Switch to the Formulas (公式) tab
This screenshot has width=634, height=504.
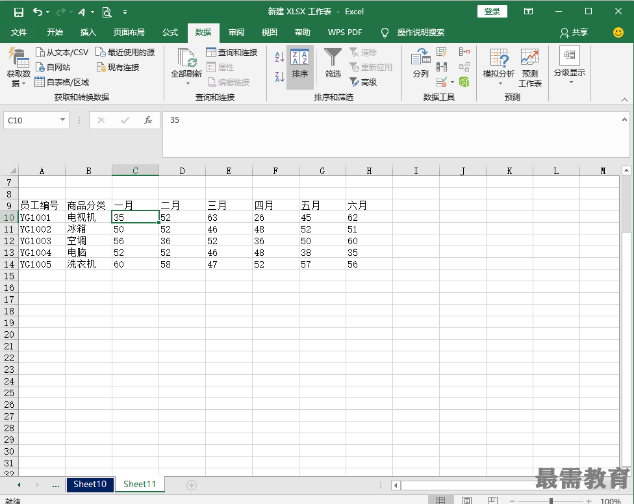(x=170, y=32)
